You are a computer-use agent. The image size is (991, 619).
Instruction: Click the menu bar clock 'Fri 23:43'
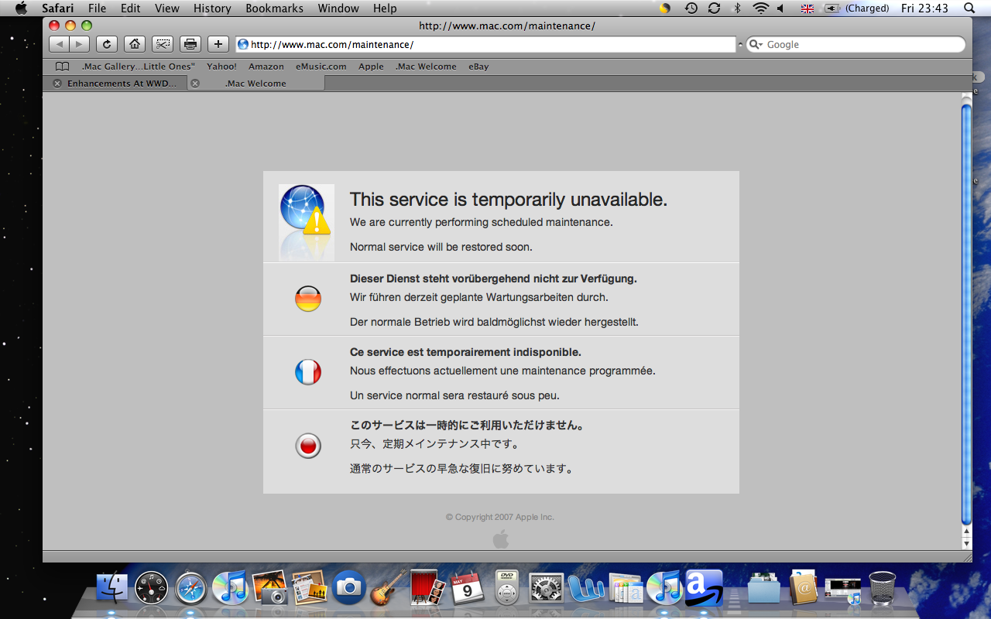924,9
